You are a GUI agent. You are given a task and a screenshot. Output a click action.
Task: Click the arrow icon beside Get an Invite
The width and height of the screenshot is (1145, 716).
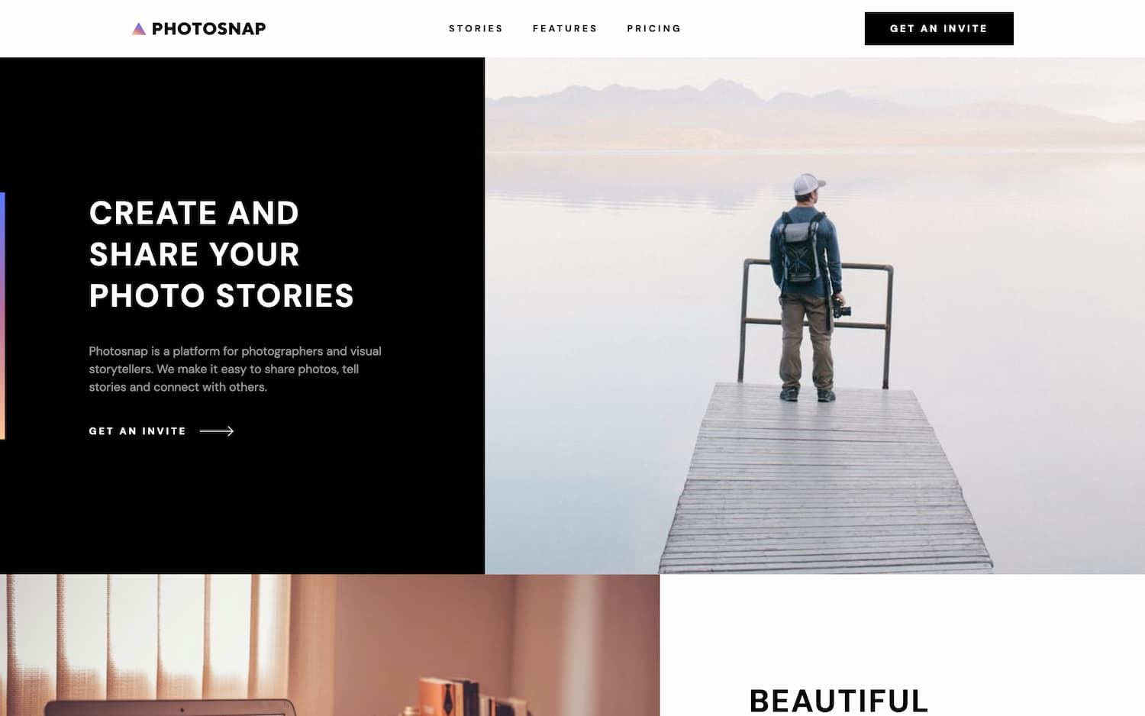click(x=217, y=431)
